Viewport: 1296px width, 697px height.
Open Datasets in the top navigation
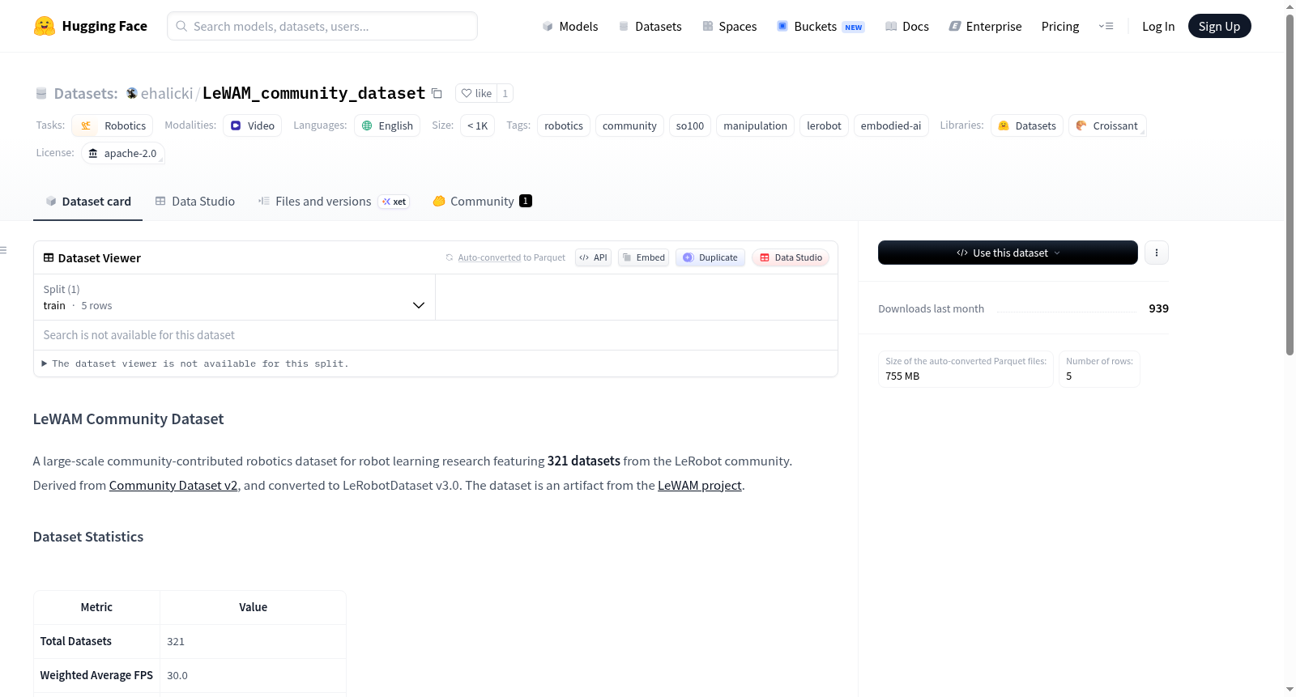coord(650,26)
